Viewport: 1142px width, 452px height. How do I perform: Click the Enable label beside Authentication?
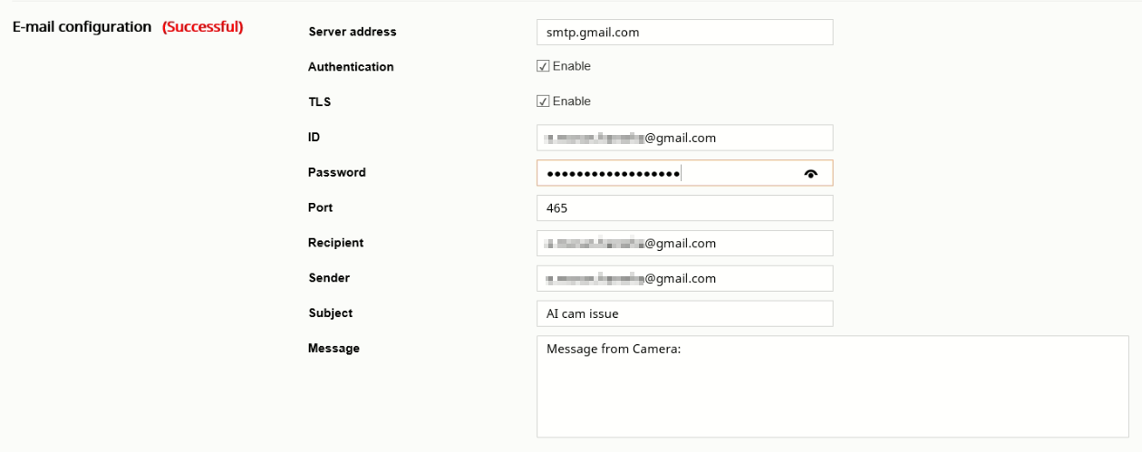coord(571,66)
